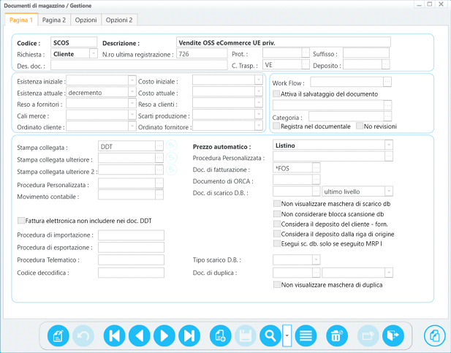451x353 pixels.
Task: Open the Cali merce dropdown
Action: 132,115
